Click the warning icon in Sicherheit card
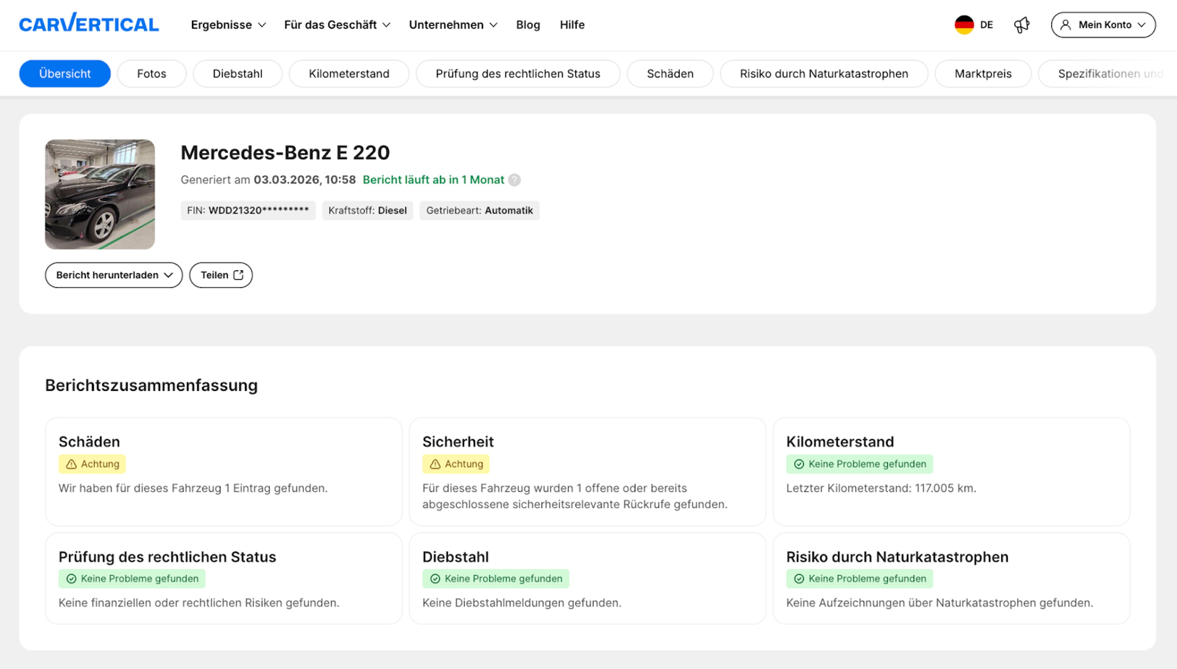This screenshot has width=1177, height=669. click(435, 464)
